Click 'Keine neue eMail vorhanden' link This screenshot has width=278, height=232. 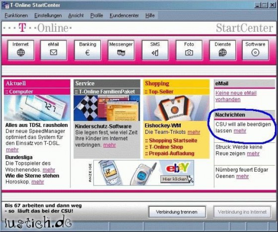(x=236, y=96)
